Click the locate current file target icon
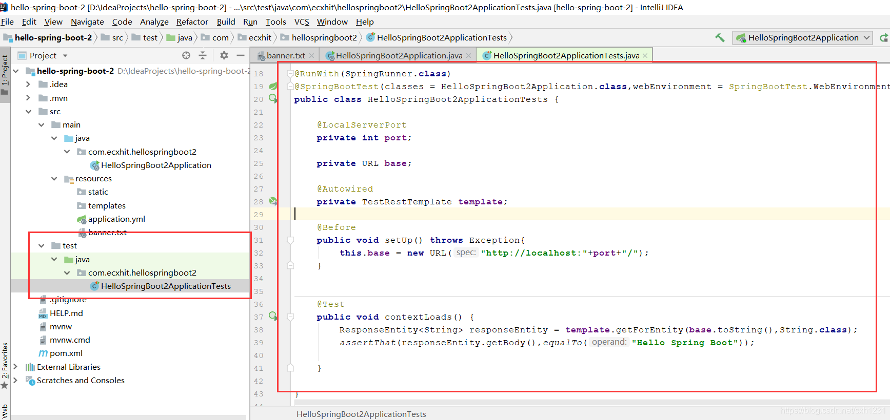 (186, 55)
